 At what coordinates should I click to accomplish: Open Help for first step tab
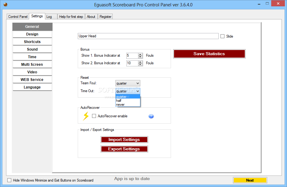(x=71, y=17)
